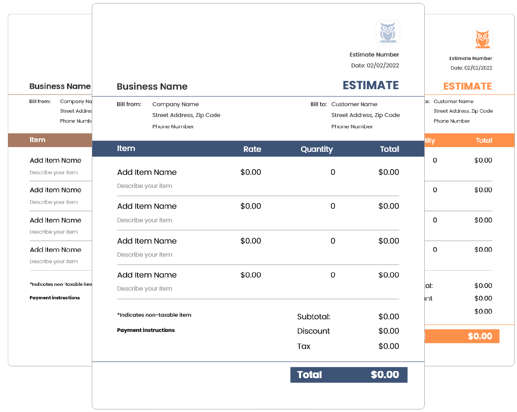This screenshot has height=412, width=517.
Task: Click the Subtotal label in center template
Action: [x=313, y=317]
